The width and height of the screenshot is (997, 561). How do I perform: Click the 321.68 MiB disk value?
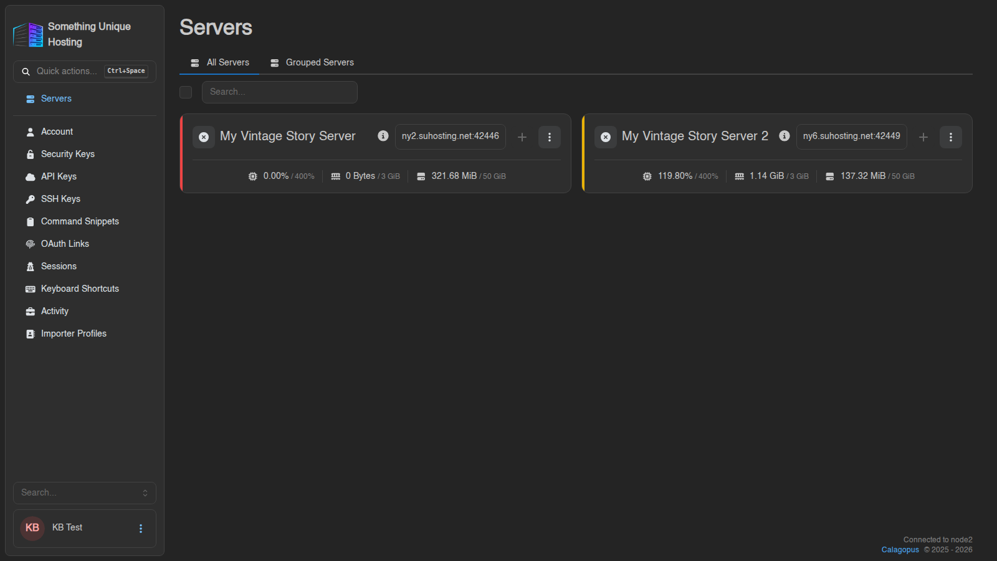454,176
